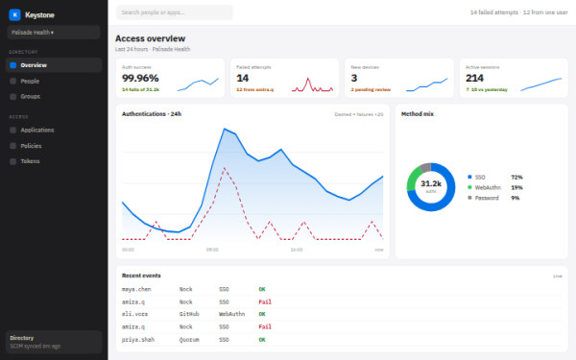576x360 pixels.
Task: Click the SSO 72% value
Action: point(516,178)
